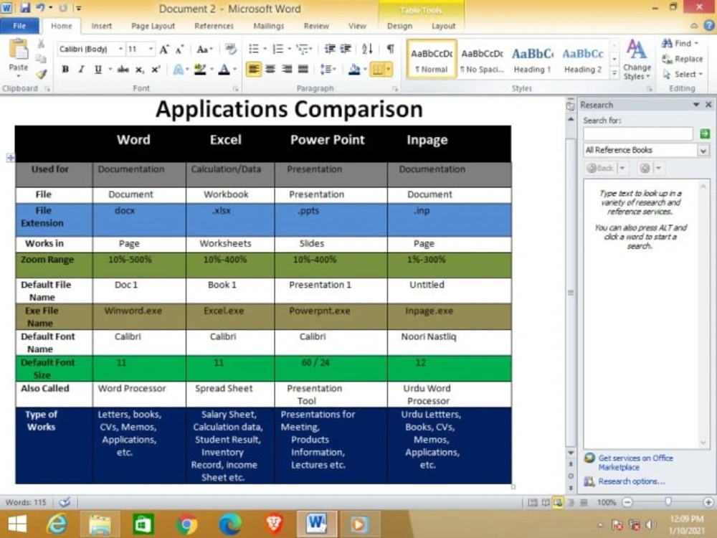Click the zoom slider handle
The height and width of the screenshot is (538, 717).
pyautogui.click(x=668, y=502)
